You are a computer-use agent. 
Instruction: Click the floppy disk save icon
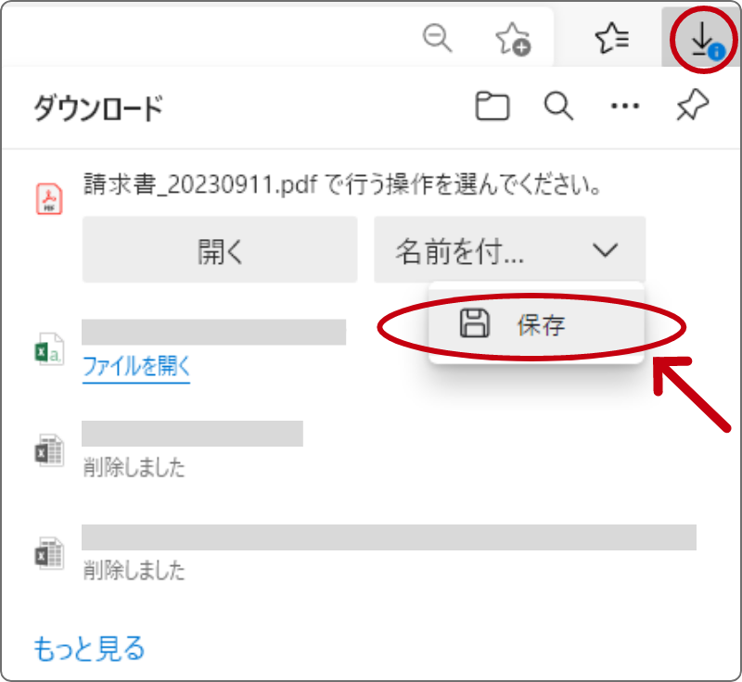(x=474, y=323)
